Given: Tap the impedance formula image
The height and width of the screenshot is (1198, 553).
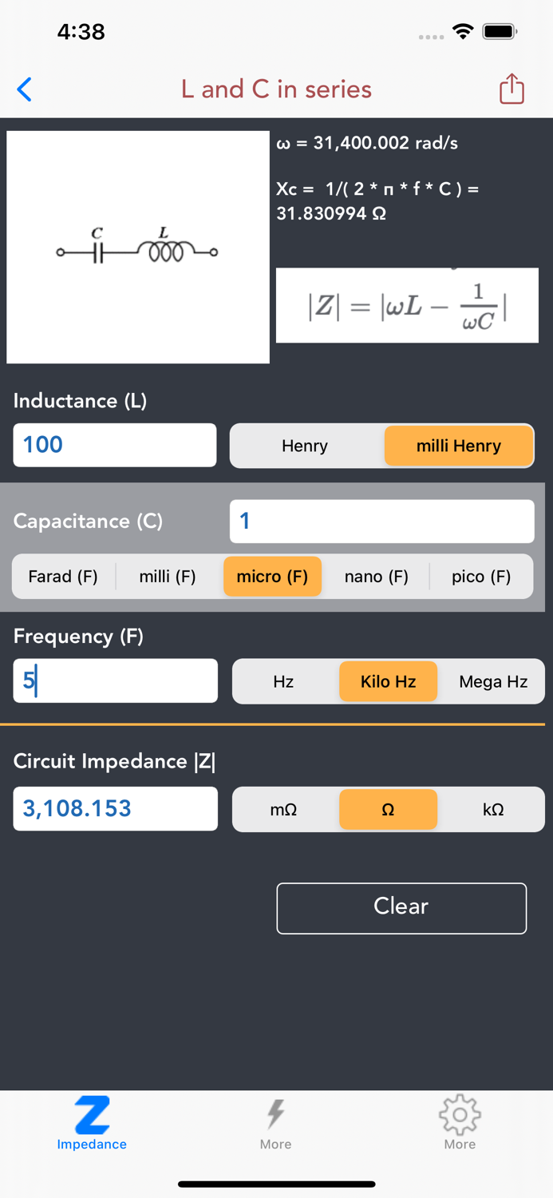Looking at the screenshot, I should (407, 306).
